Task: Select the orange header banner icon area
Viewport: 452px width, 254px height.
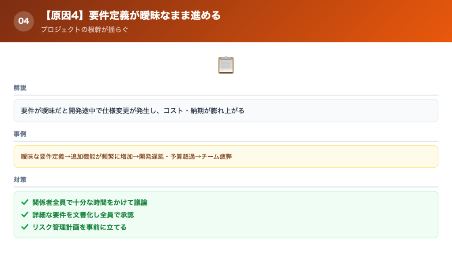Action: (x=24, y=19)
